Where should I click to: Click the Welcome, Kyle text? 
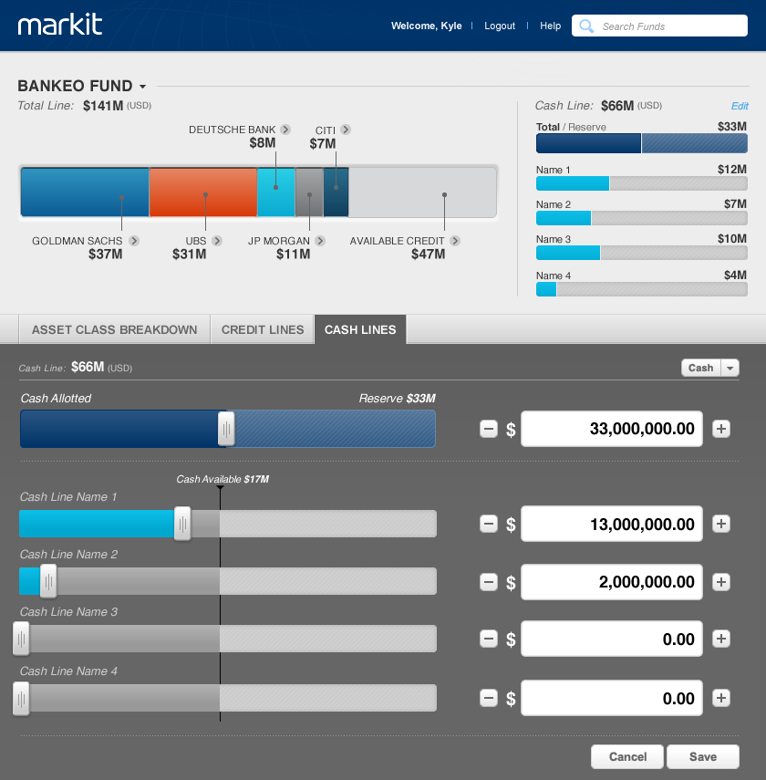tap(426, 26)
